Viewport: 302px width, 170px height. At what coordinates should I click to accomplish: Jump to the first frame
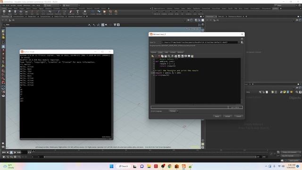coord(4,153)
